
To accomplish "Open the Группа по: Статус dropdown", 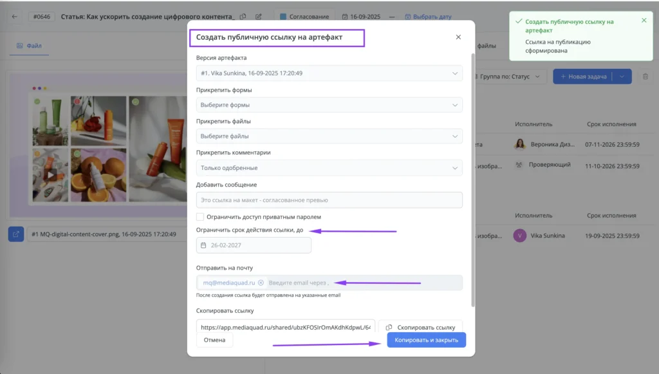I will (510, 77).
